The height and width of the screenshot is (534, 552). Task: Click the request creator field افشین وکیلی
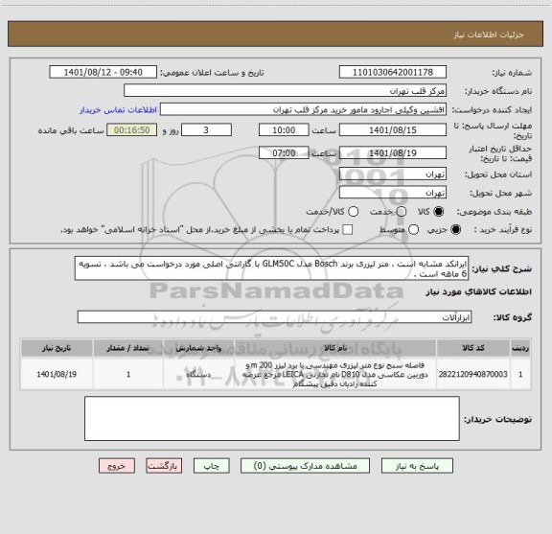[x=303, y=109]
